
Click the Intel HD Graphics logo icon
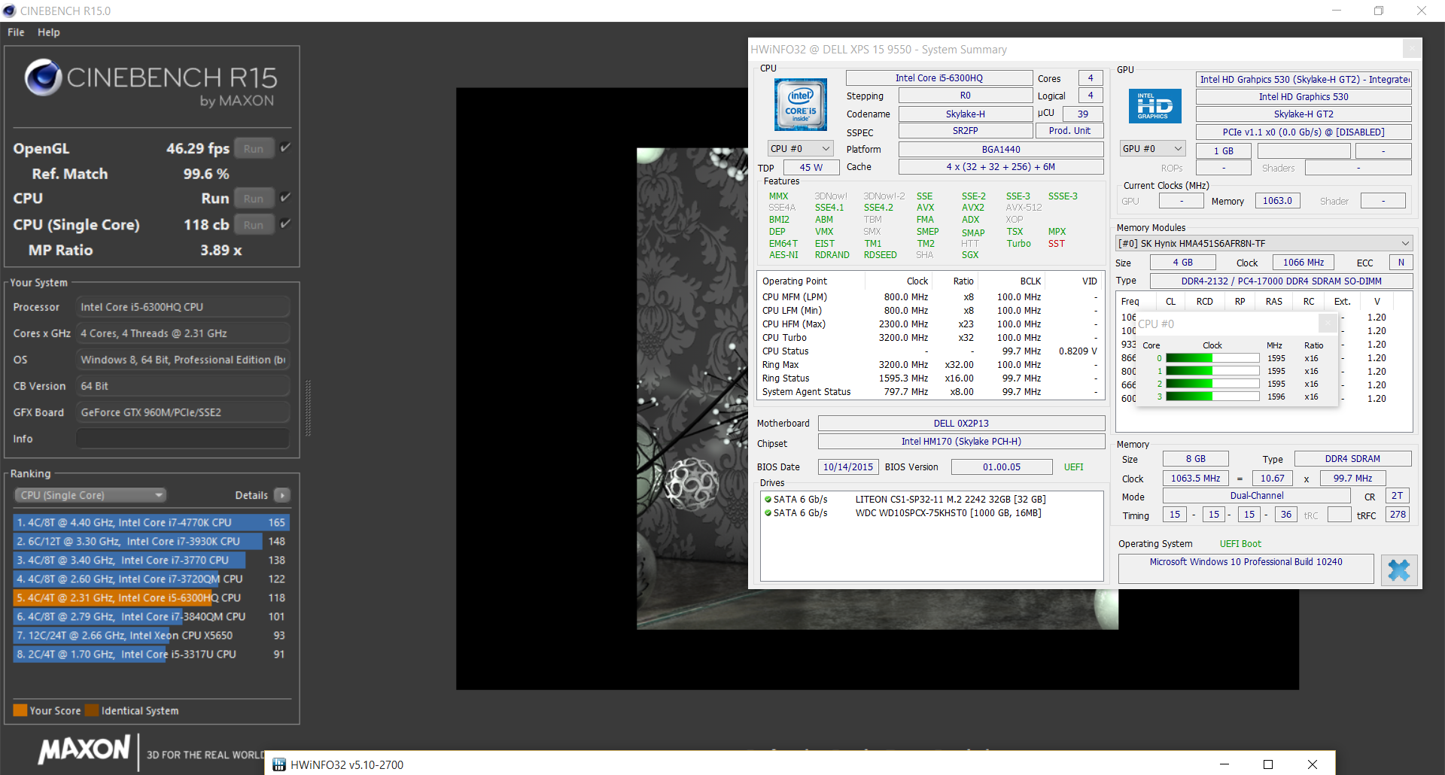click(x=1154, y=106)
